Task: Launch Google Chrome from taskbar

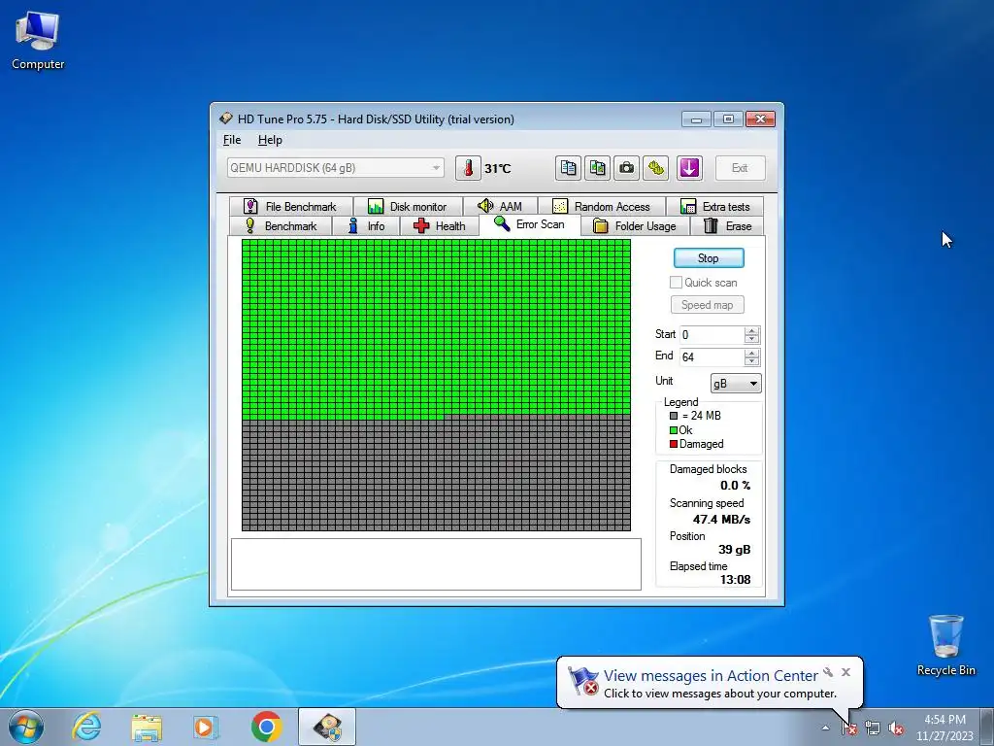Action: tap(266, 727)
